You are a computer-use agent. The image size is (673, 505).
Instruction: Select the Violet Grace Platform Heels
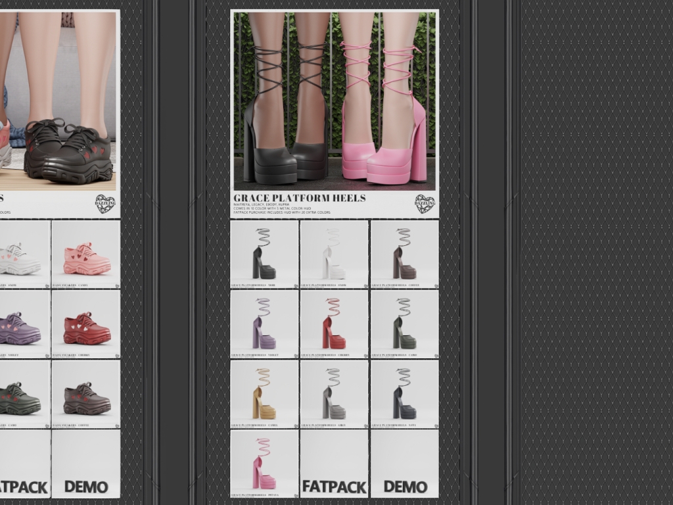[264, 324]
